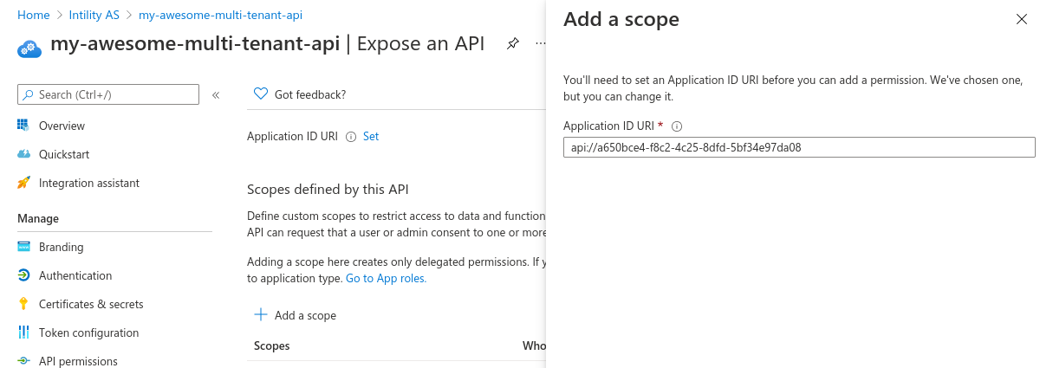Click the Scopes column header
The image size is (1053, 368).
(272, 345)
